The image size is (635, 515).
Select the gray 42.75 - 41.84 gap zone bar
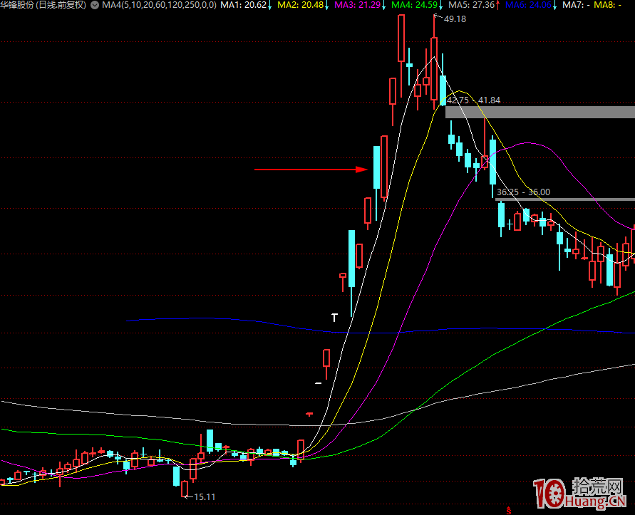click(540, 112)
